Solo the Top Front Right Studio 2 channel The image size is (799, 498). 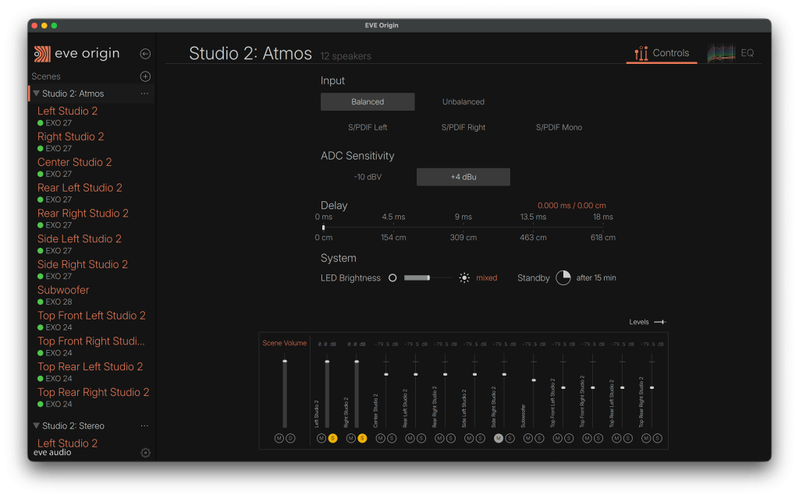[x=598, y=439]
